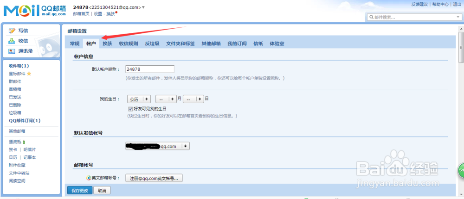Click the scrollbar up arrow
The width and height of the screenshot is (464, 199).
tap(461, 28)
